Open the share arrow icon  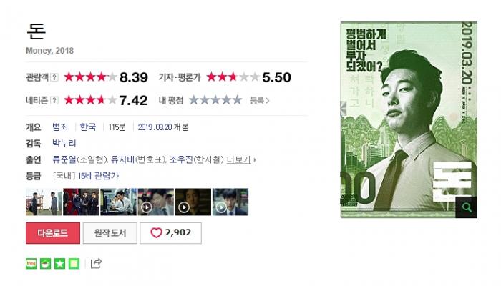coord(96,263)
